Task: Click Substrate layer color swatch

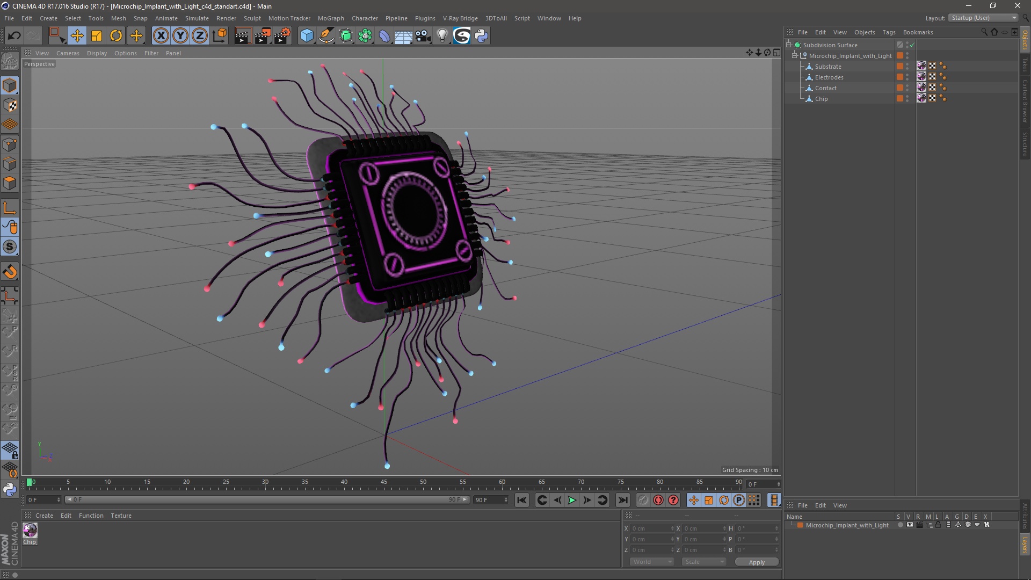Action: [900, 67]
